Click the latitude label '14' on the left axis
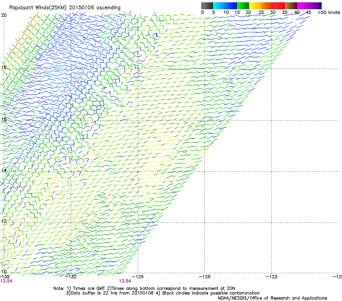 click(4, 170)
